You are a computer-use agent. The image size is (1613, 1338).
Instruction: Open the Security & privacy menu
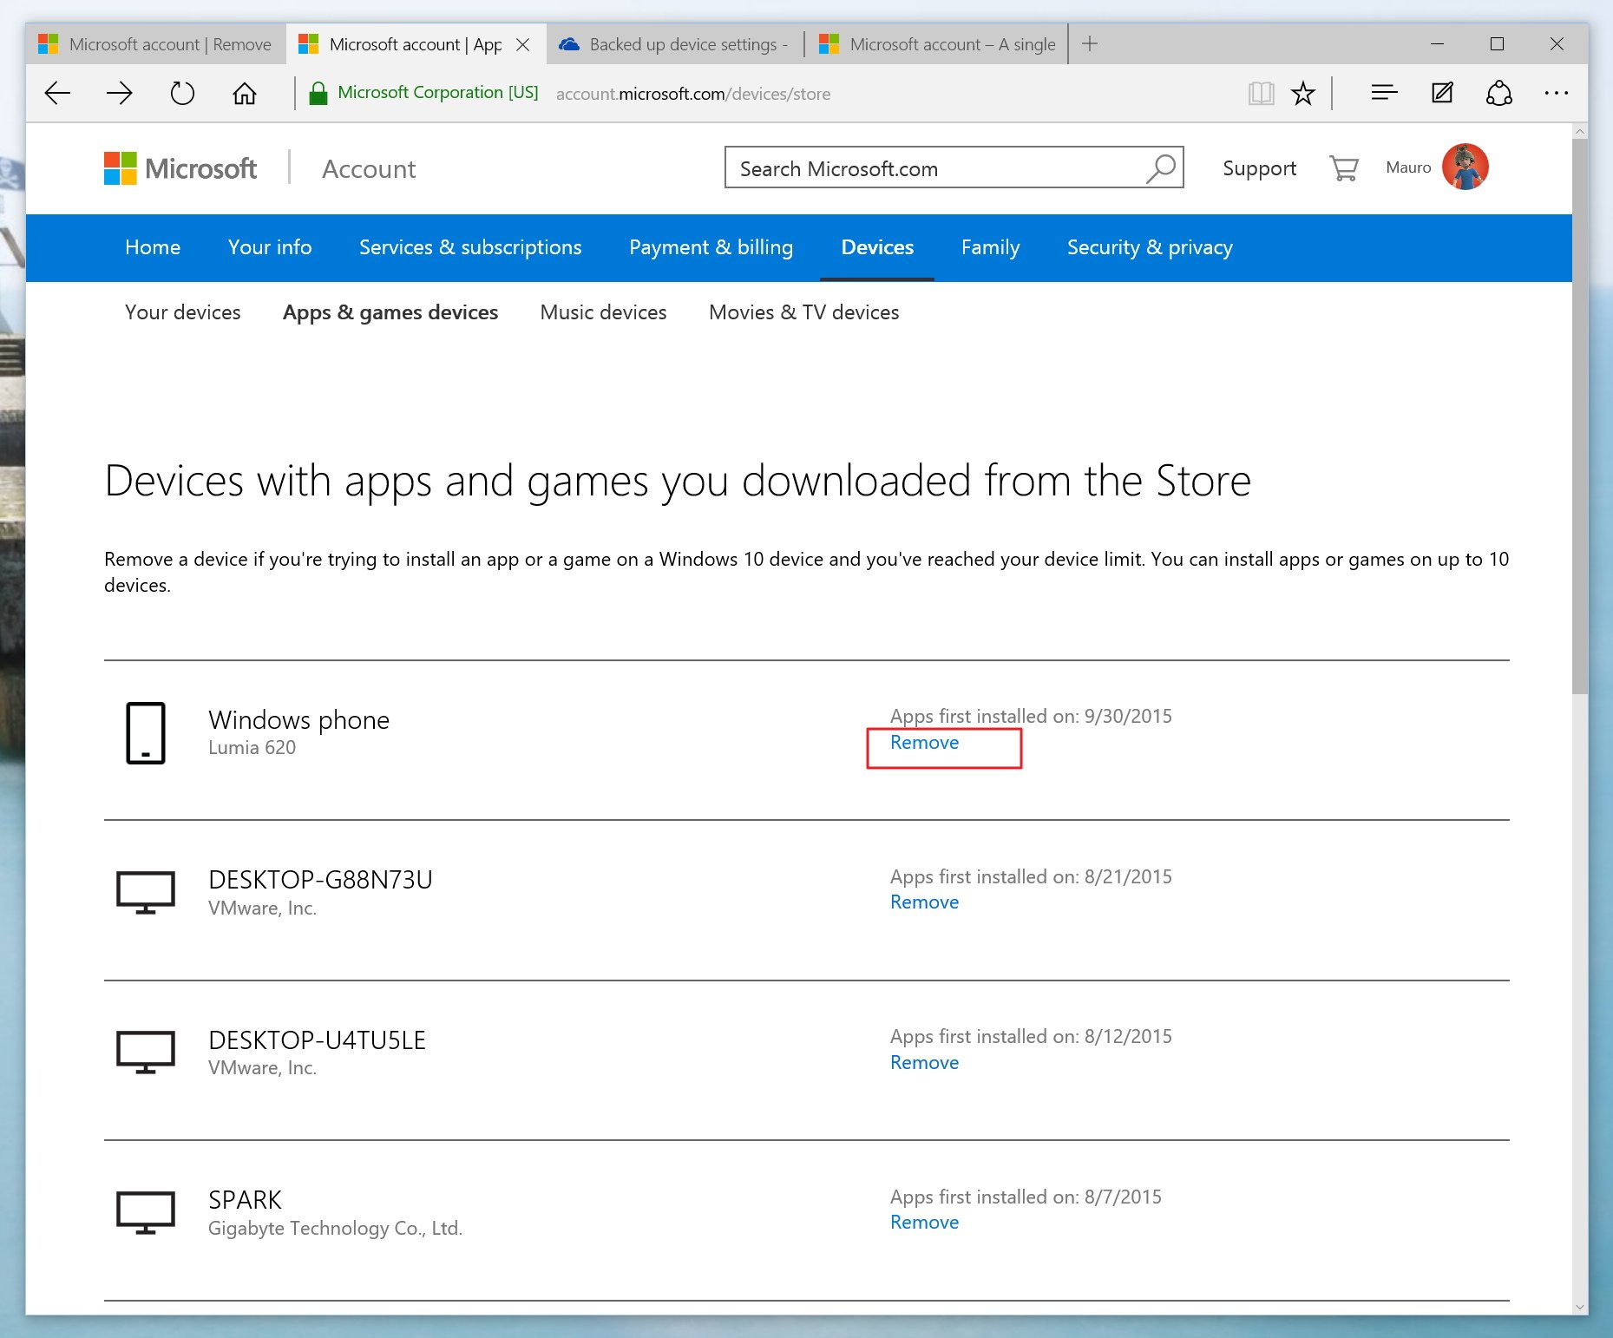tap(1149, 247)
